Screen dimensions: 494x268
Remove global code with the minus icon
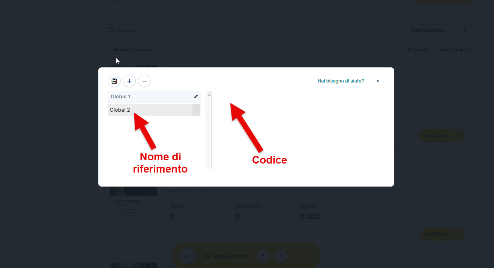click(144, 81)
